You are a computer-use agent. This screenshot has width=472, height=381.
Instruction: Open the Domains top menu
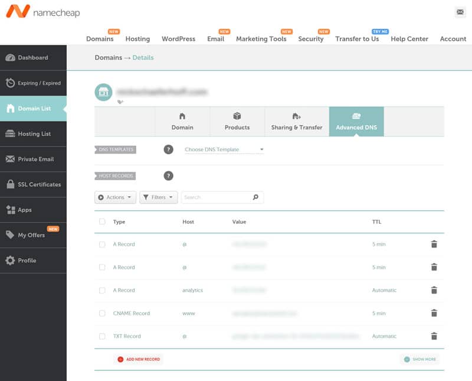point(100,39)
